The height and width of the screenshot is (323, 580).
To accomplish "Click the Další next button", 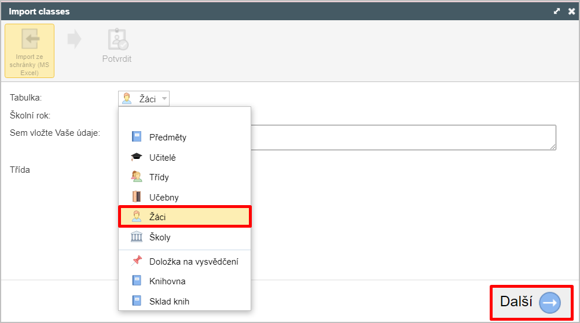I will pos(531,302).
